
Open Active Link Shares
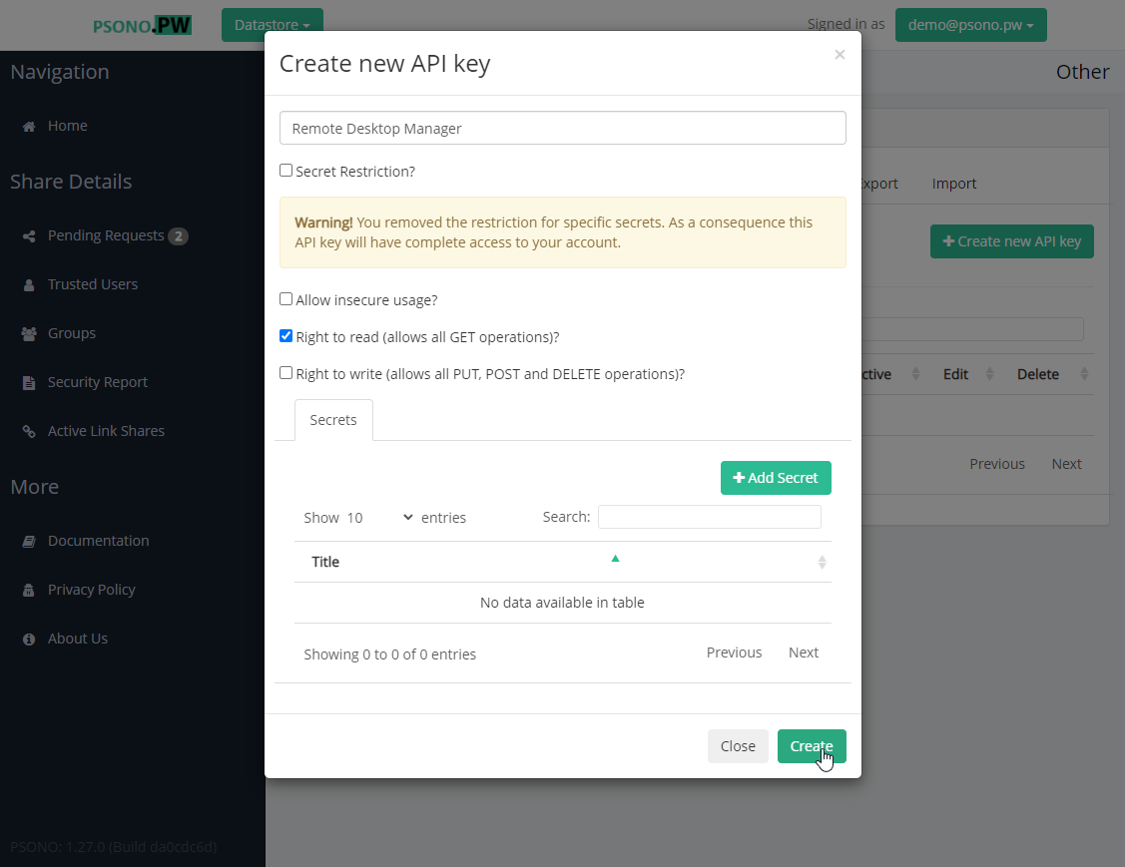tap(106, 430)
